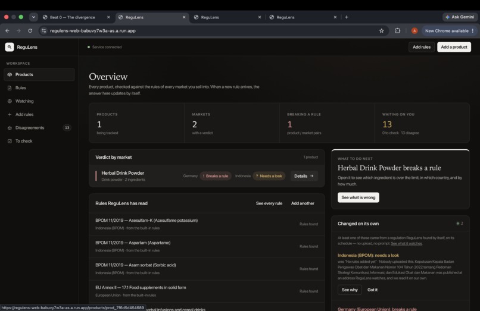Go forward in browser history
Viewport: 480px width, 311px height.
coord(18,31)
